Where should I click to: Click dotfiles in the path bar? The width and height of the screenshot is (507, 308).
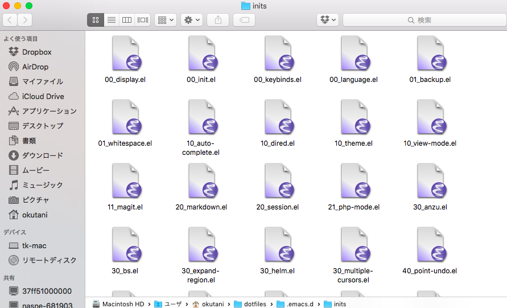point(250,304)
